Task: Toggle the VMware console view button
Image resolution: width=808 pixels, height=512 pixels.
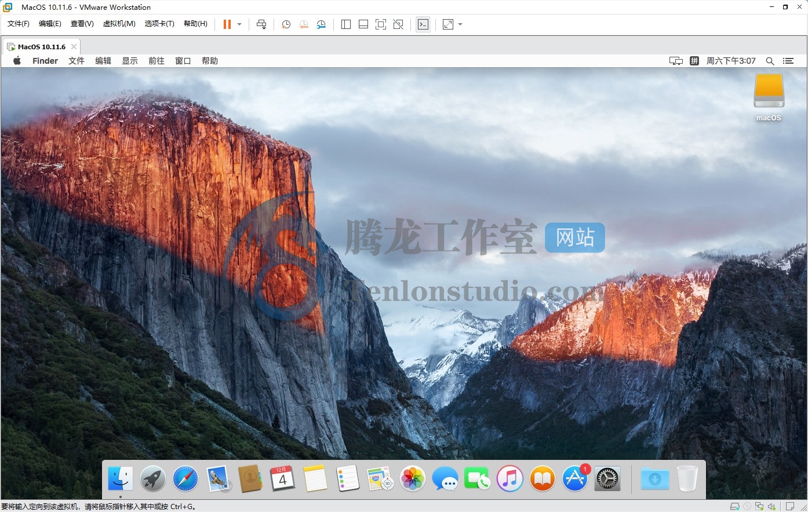Action: pyautogui.click(x=423, y=24)
